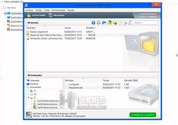Click the E: removable drive icon
This screenshot has height=125, width=178.
32,97
